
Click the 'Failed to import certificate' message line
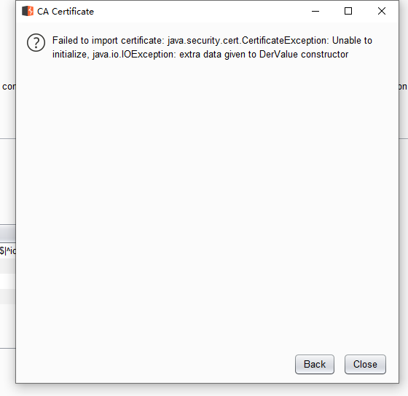click(212, 41)
